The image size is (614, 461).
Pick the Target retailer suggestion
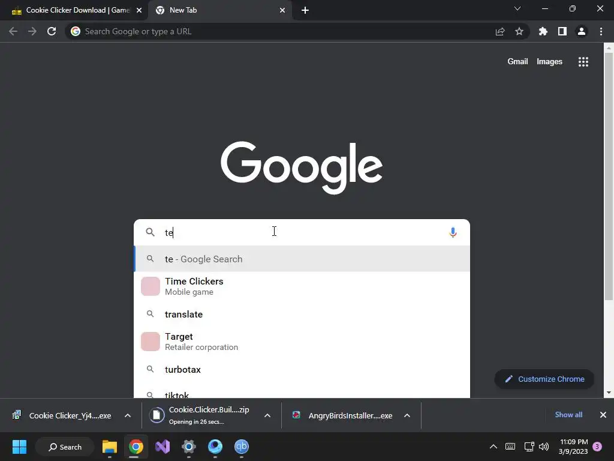(x=302, y=342)
